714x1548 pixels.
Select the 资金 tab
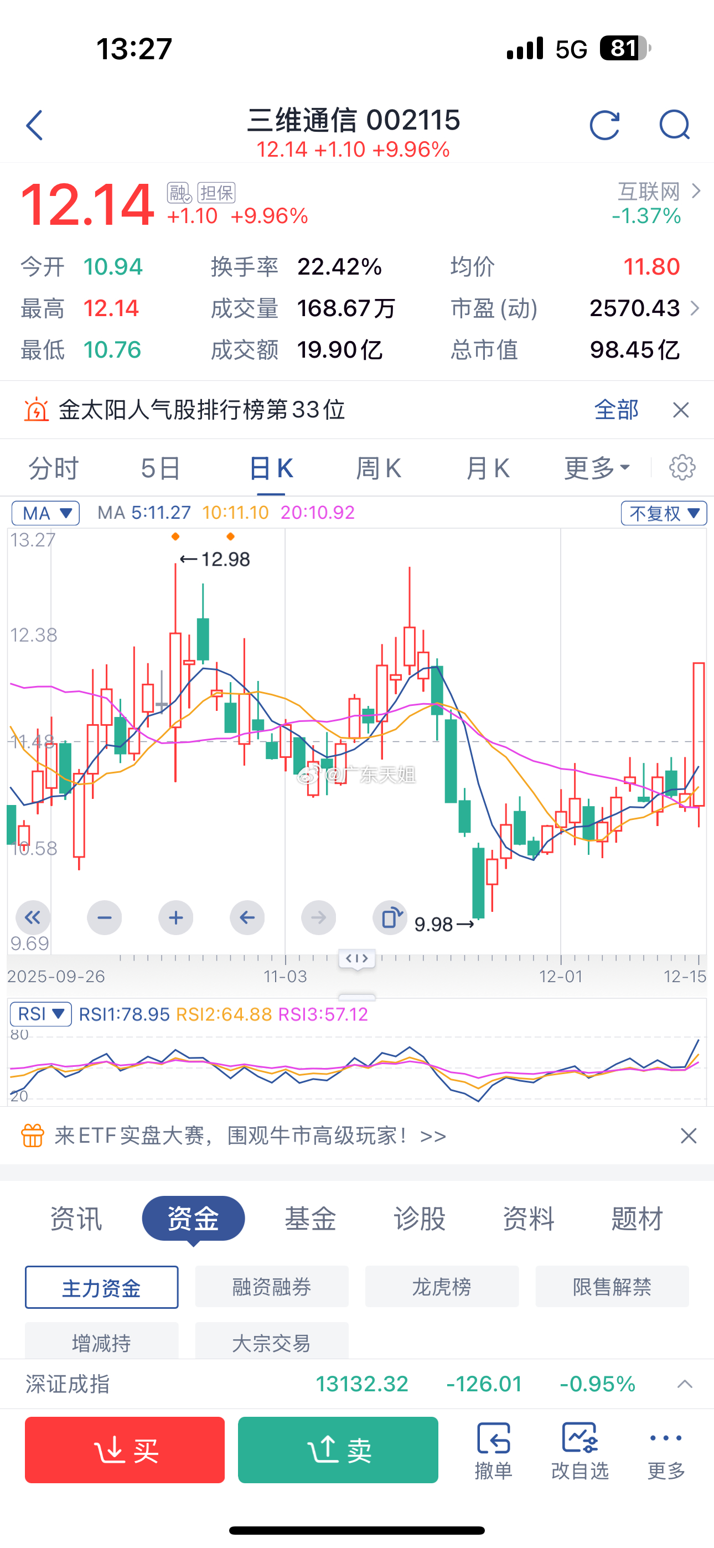194,1219
